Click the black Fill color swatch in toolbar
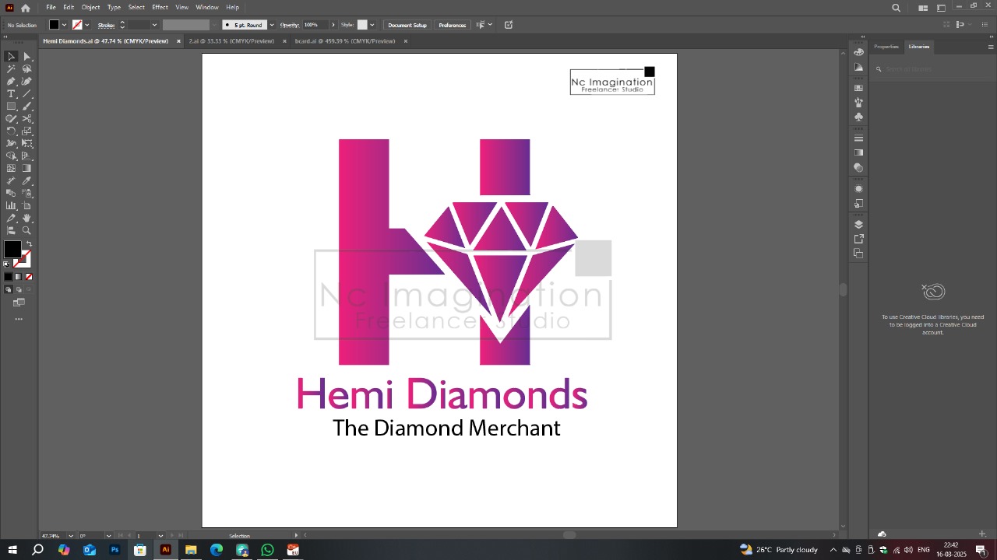 12,250
